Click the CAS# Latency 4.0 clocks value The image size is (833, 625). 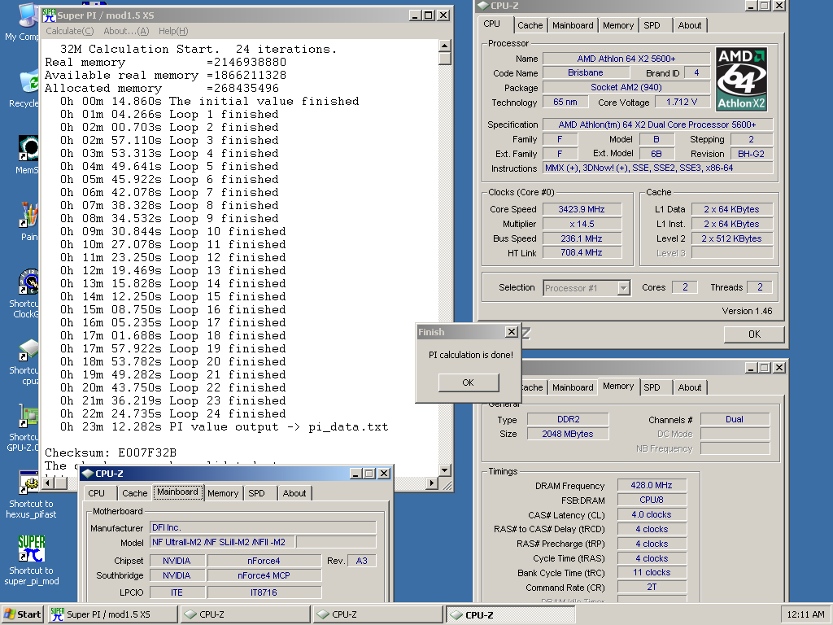click(x=652, y=514)
